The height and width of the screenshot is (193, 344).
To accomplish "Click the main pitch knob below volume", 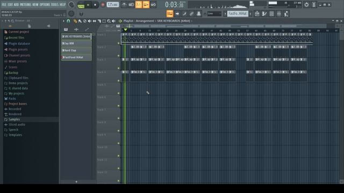I will coord(71,14).
